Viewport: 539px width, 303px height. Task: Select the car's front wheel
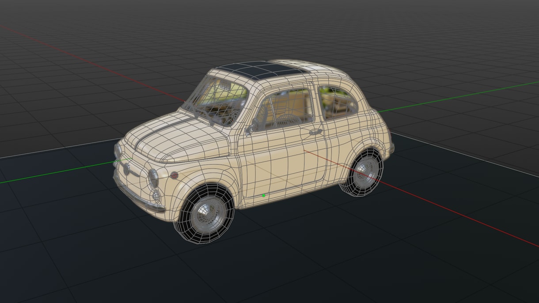(x=204, y=213)
